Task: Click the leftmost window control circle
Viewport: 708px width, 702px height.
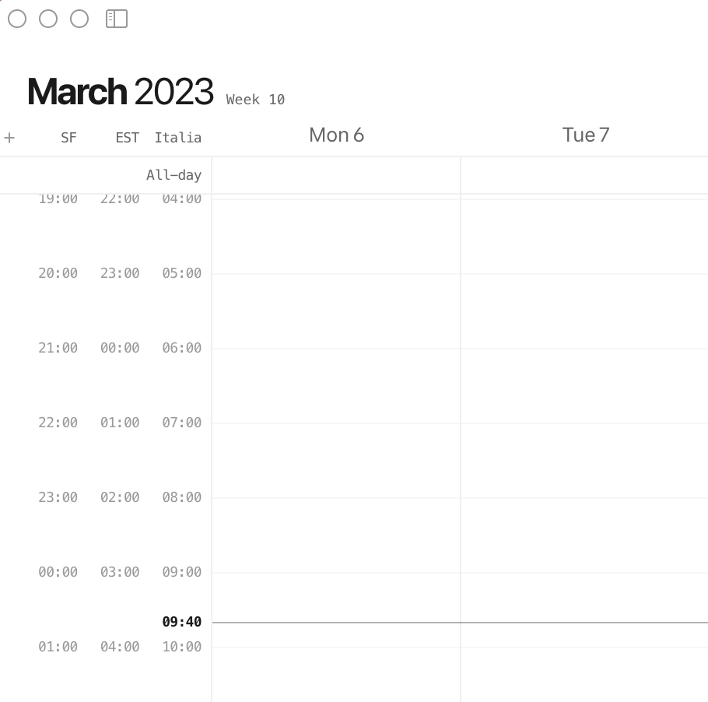Action: (16, 19)
